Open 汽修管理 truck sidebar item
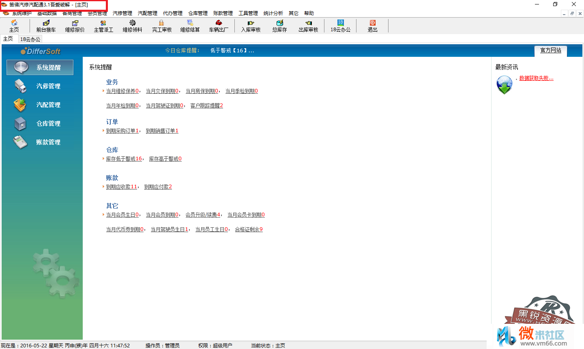The height and width of the screenshot is (349, 584). [40, 86]
